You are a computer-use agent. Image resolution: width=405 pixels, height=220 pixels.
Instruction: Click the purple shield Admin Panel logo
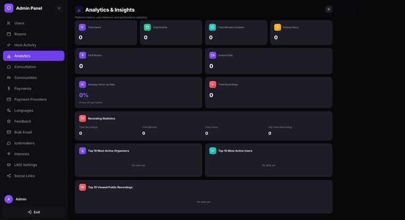click(9, 9)
